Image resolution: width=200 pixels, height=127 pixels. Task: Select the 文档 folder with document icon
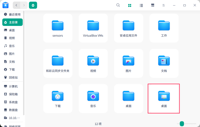coord(164,61)
